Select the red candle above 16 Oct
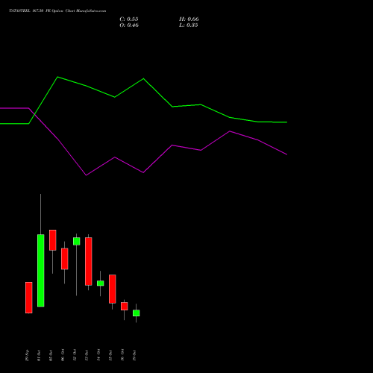This screenshot has width=373, height=373. 125,307
